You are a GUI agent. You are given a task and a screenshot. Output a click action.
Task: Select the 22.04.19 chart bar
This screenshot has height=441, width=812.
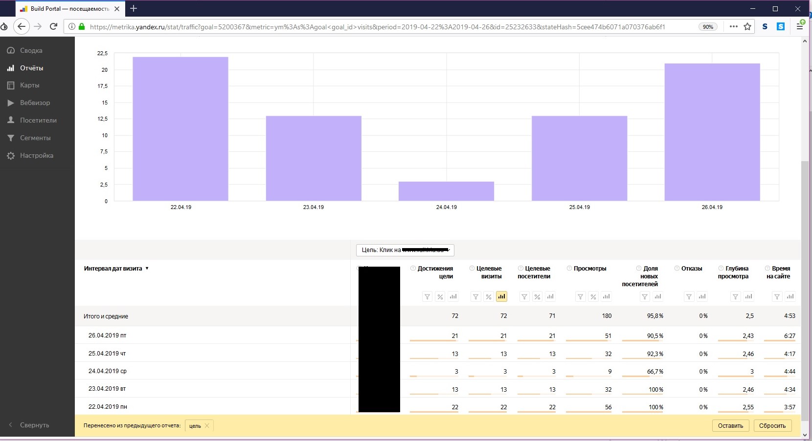[x=180, y=129]
